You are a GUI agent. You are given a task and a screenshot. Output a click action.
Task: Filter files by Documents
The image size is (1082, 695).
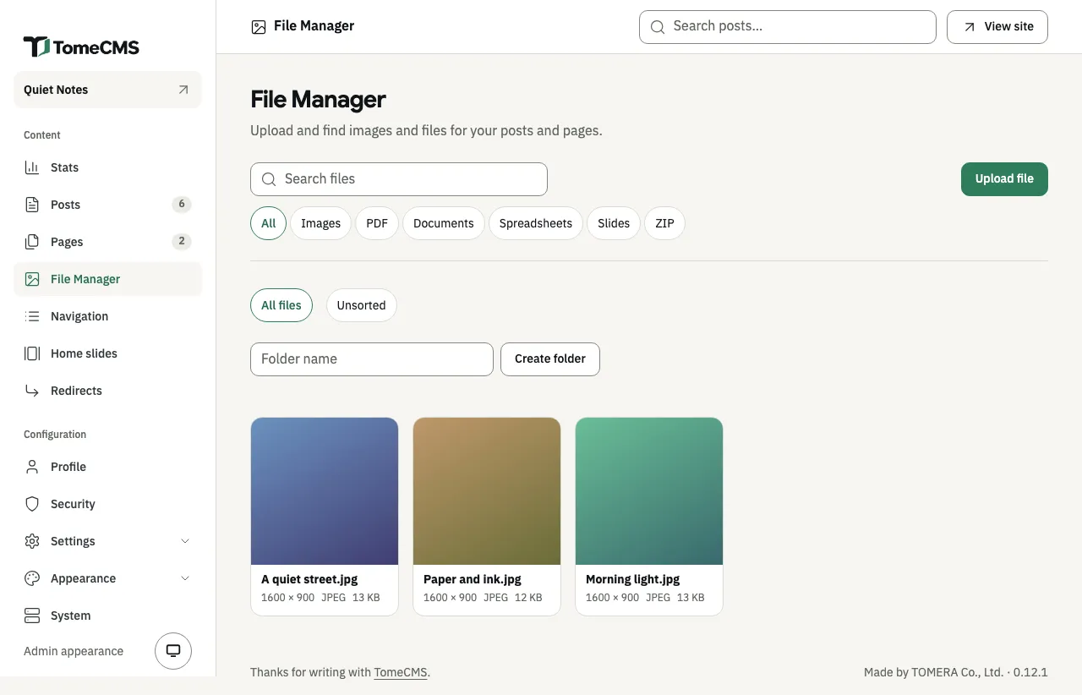tap(444, 223)
